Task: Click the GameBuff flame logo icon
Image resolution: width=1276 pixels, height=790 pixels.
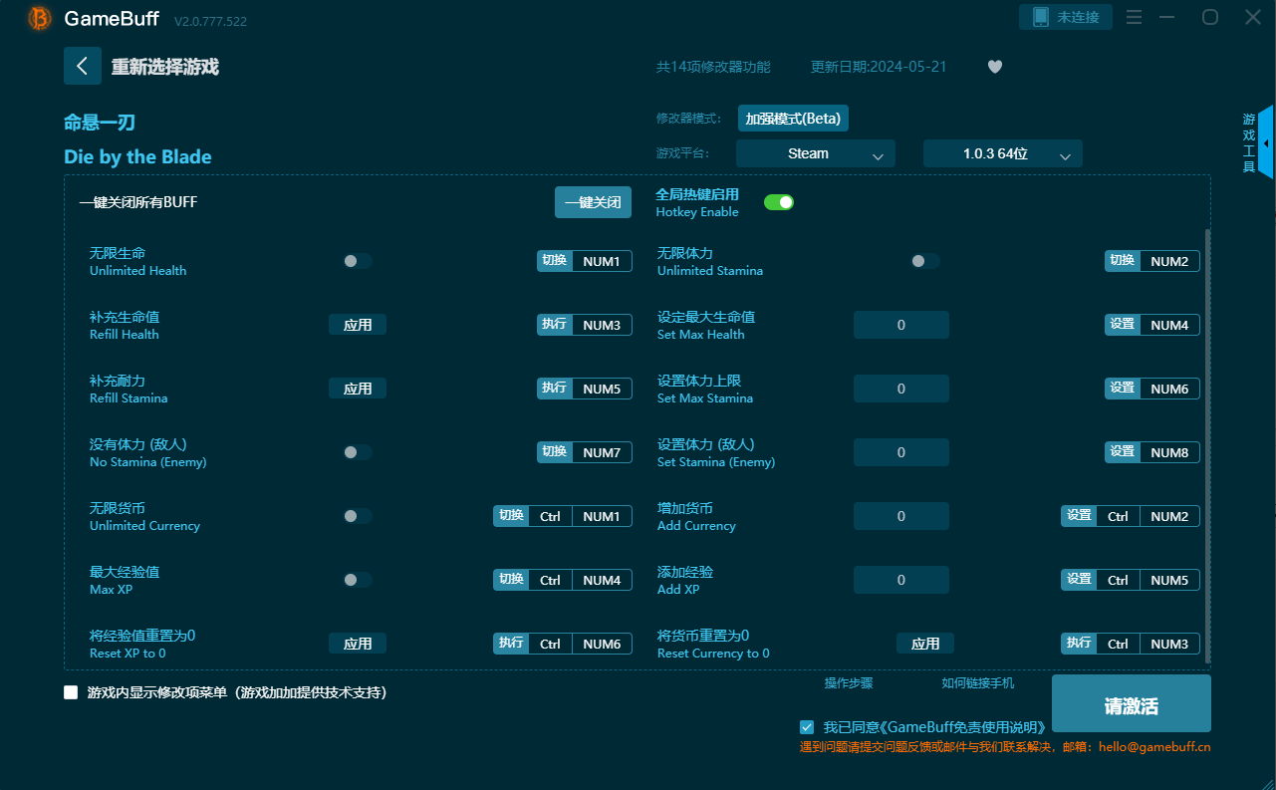Action: pyautogui.click(x=40, y=18)
